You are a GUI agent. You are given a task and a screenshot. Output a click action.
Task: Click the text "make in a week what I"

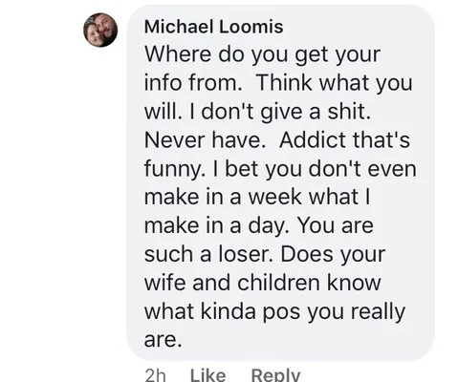pos(257,197)
